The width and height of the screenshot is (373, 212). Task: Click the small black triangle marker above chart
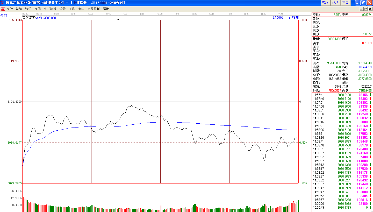tap(118, 19)
